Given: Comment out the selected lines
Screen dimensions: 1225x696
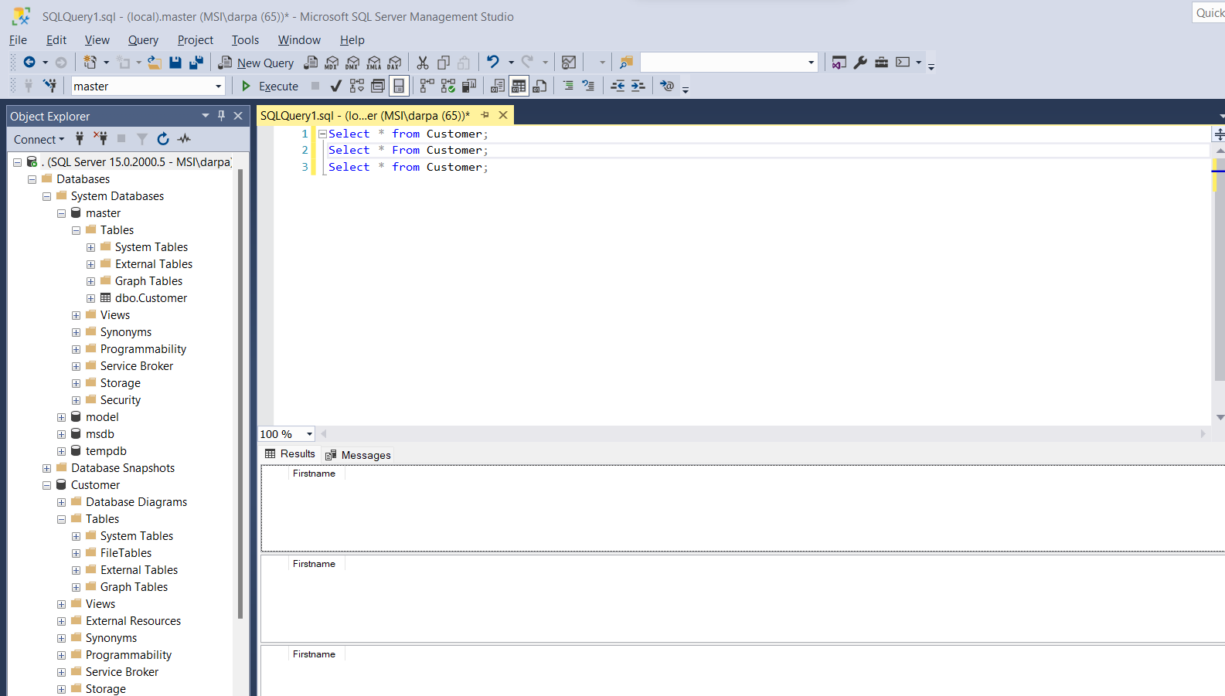Looking at the screenshot, I should (x=568, y=86).
